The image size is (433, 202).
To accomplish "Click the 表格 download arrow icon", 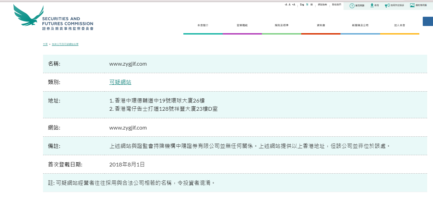I will (x=372, y=5).
